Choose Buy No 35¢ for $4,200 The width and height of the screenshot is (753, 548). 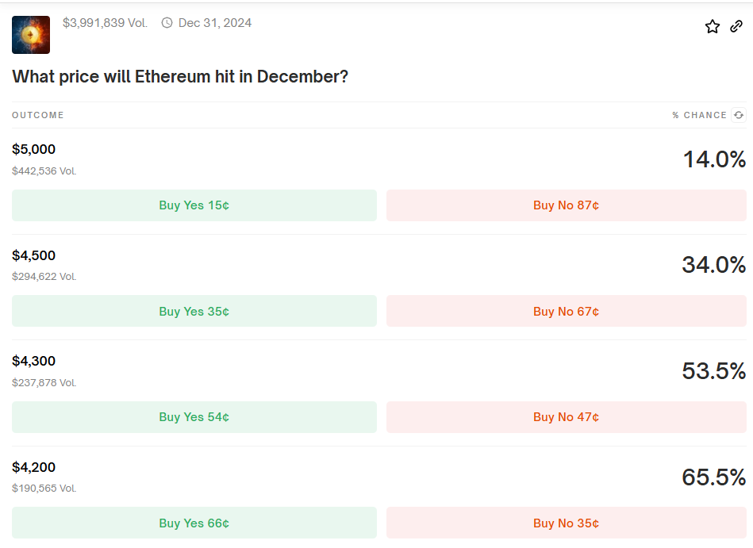tap(566, 523)
